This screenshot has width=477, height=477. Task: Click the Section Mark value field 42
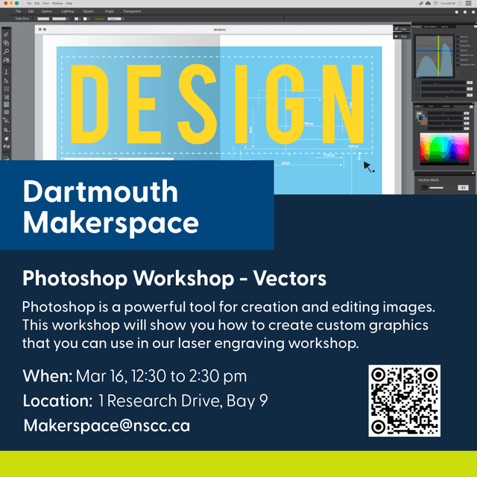point(462,188)
